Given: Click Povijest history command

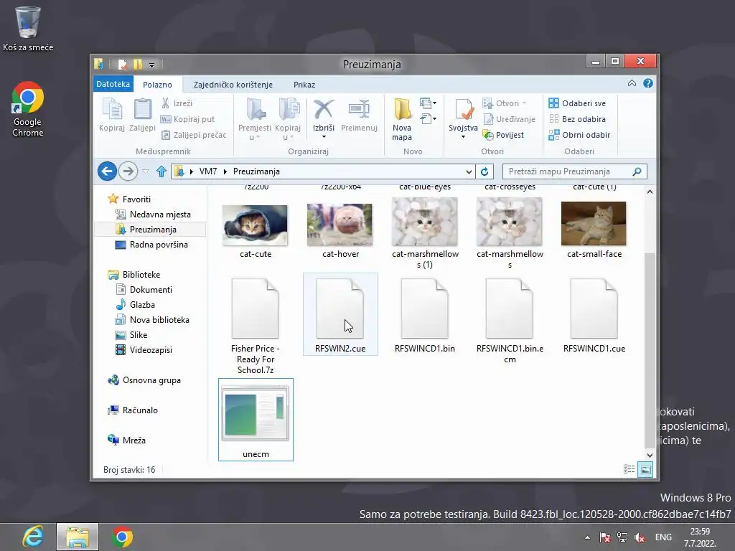Looking at the screenshot, I should [x=503, y=135].
